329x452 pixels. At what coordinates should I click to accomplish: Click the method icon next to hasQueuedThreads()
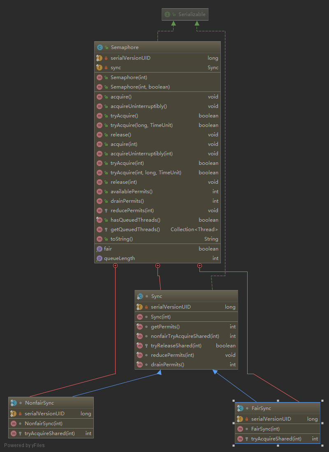click(99, 220)
